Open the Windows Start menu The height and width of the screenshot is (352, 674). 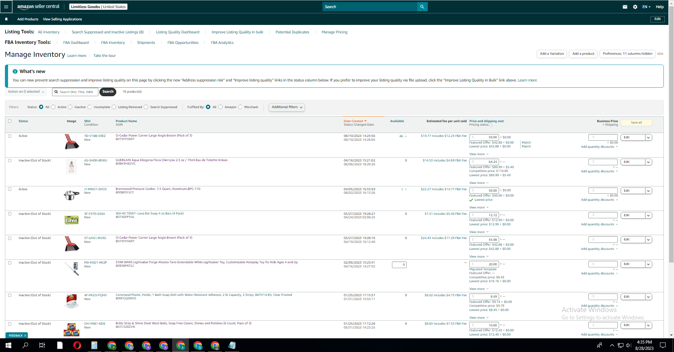pos(8,345)
